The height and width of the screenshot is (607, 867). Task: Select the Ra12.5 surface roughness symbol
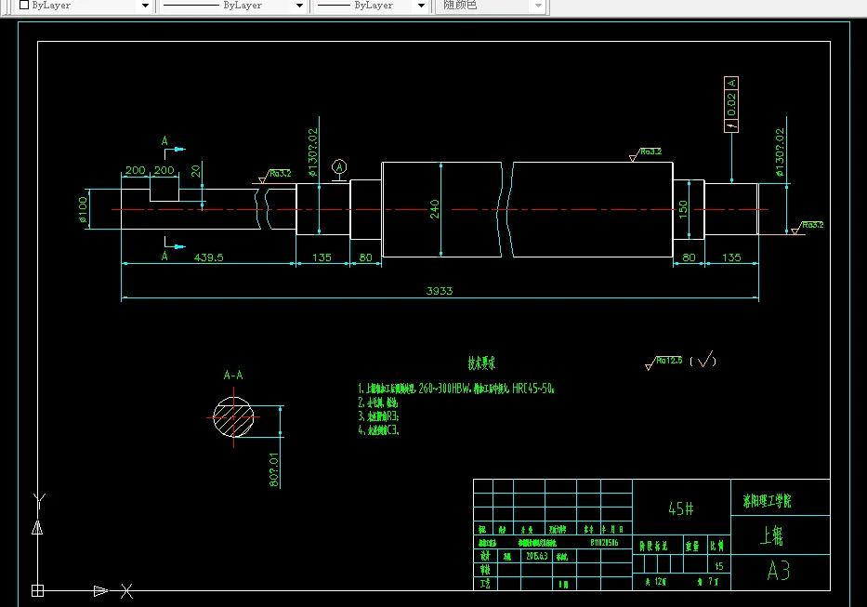tap(663, 362)
